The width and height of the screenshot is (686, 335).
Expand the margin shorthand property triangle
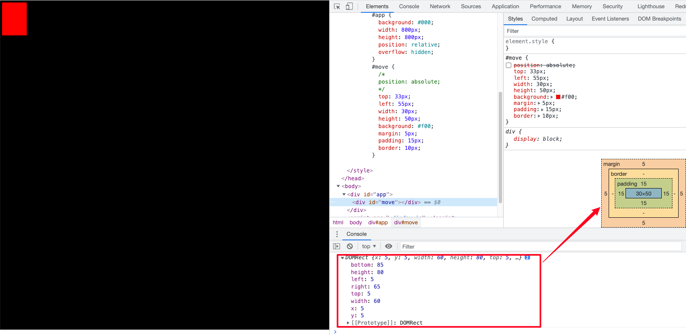tap(539, 103)
